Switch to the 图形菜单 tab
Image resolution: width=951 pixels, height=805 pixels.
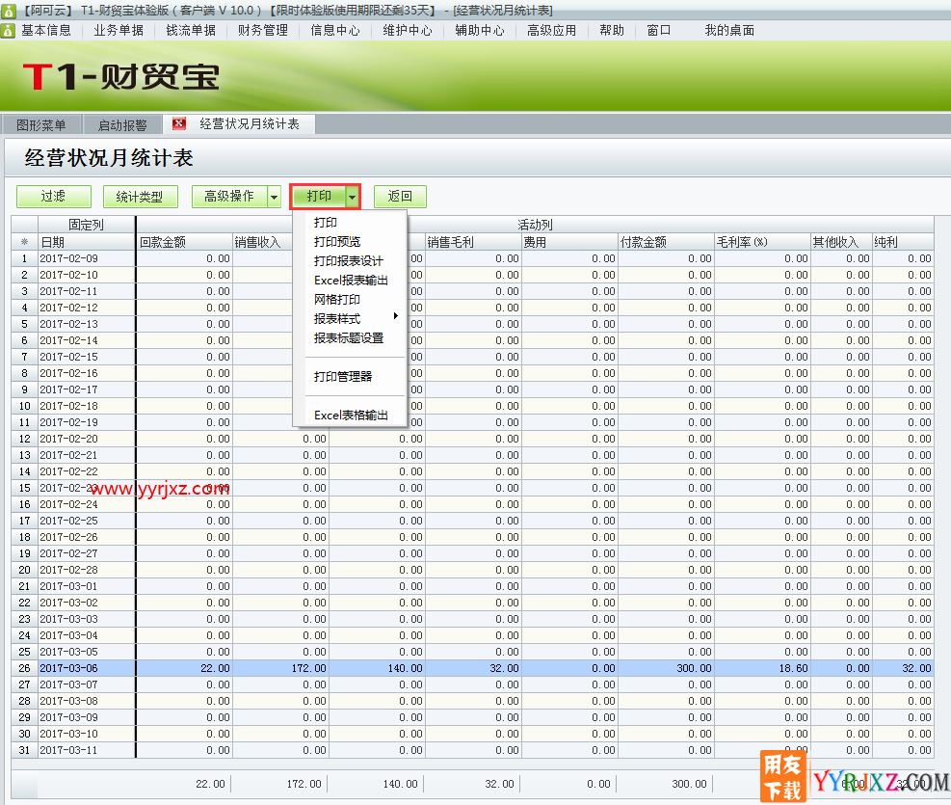pos(41,125)
